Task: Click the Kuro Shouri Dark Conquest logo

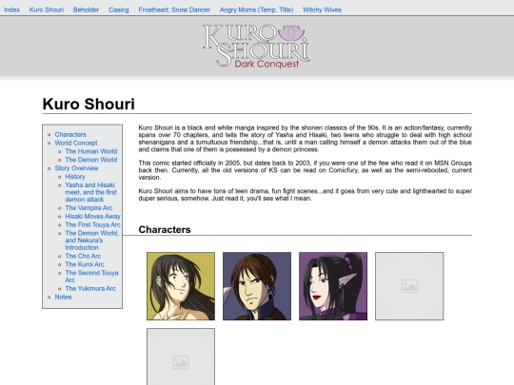Action: click(256, 46)
